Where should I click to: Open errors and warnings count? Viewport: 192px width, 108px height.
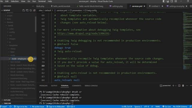[71, 107]
